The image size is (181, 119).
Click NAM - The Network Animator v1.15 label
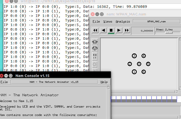click(x=54, y=82)
